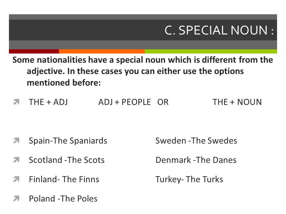Image resolution: width=286 pixels, height=214 pixels.
Task: Click the Finland- The Finns text
Action: click(x=64, y=179)
